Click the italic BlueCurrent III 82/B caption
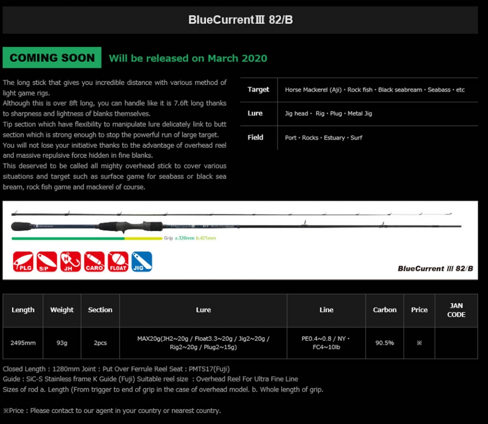This screenshot has width=488, height=424. point(436,269)
